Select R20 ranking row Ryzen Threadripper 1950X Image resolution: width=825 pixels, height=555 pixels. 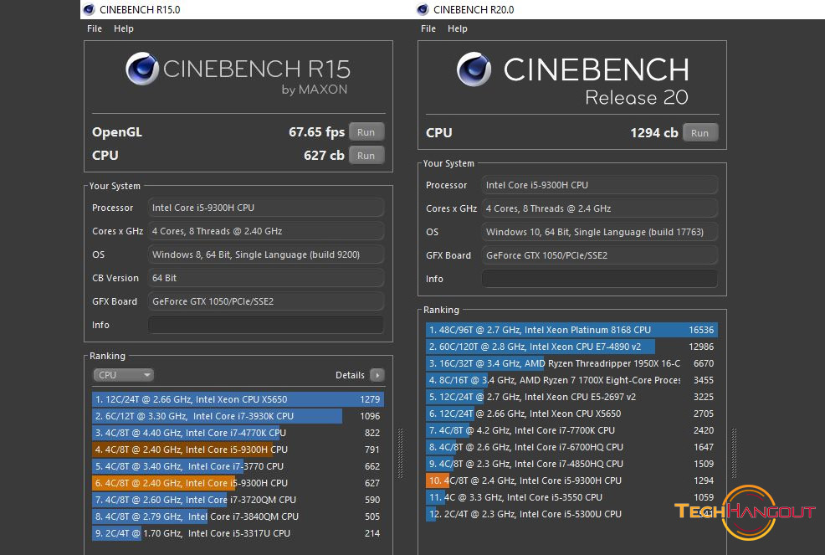572,363
